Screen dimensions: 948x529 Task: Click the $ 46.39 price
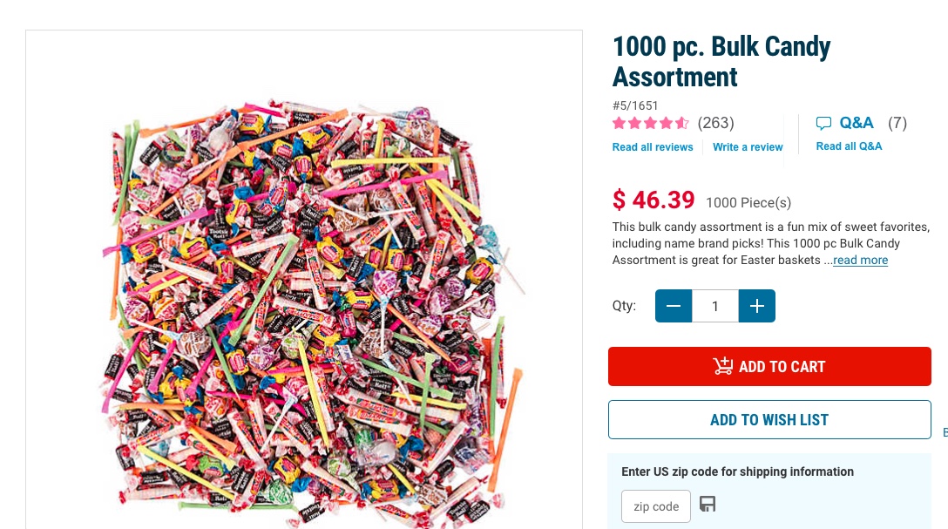[653, 200]
